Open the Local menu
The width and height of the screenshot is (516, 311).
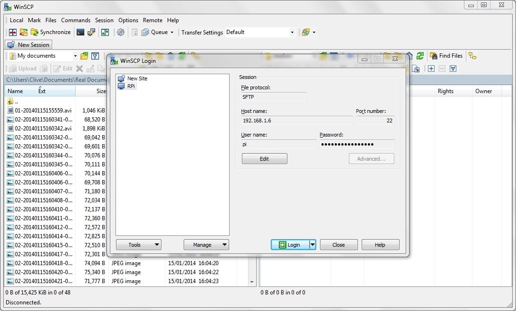(17, 20)
